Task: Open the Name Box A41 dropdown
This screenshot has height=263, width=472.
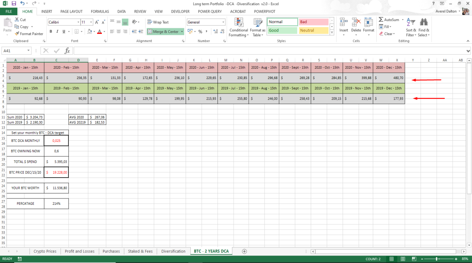Action: (x=29, y=51)
